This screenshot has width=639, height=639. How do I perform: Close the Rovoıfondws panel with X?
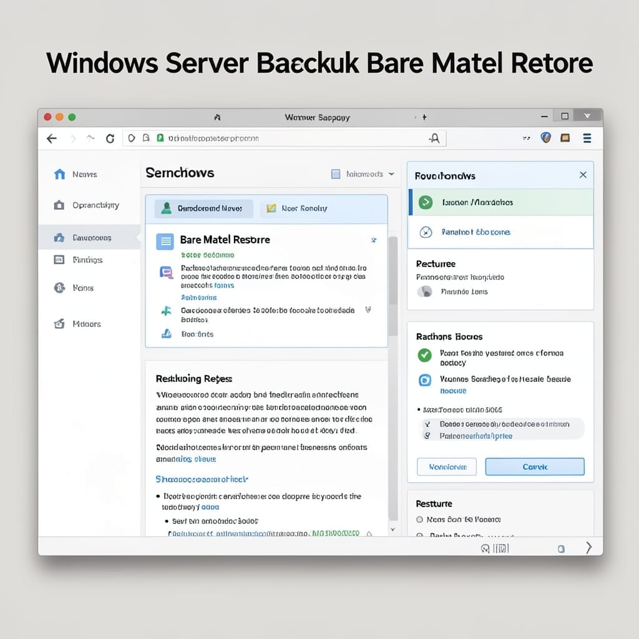coord(583,175)
